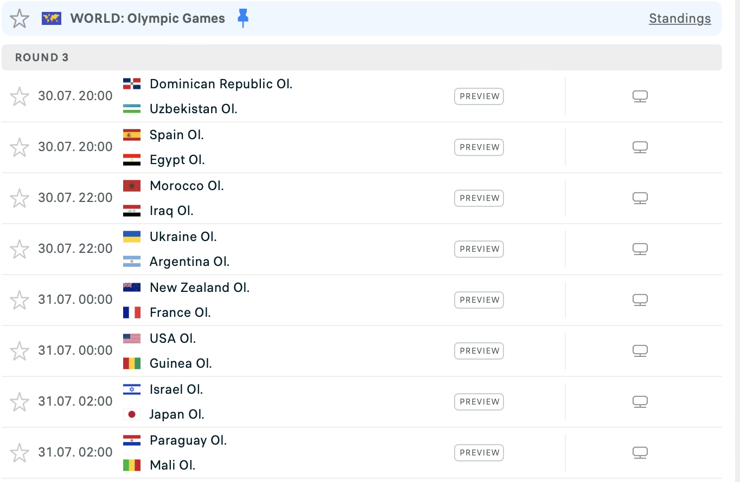Click the Paraguay flag icon
Screen dimensions: 740x482
132,440
